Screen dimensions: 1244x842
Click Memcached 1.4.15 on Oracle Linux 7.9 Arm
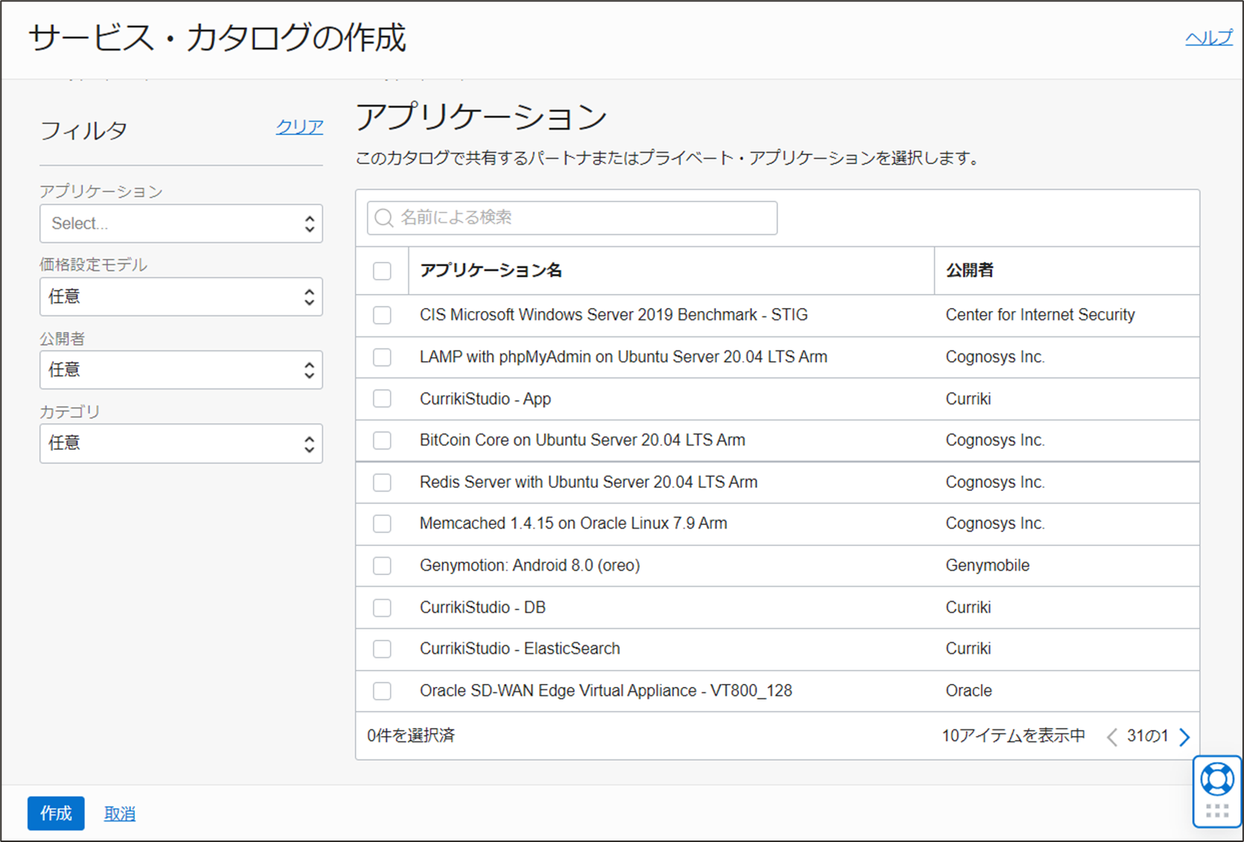[x=573, y=524]
